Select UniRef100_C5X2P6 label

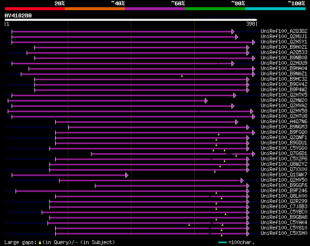point(284,159)
